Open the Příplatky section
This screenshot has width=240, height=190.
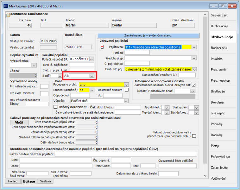click(223, 124)
